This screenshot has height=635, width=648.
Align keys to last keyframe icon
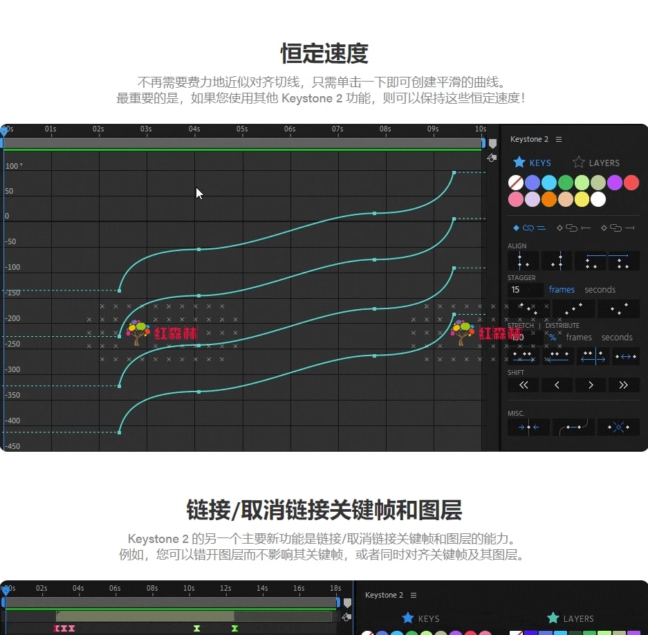point(556,261)
